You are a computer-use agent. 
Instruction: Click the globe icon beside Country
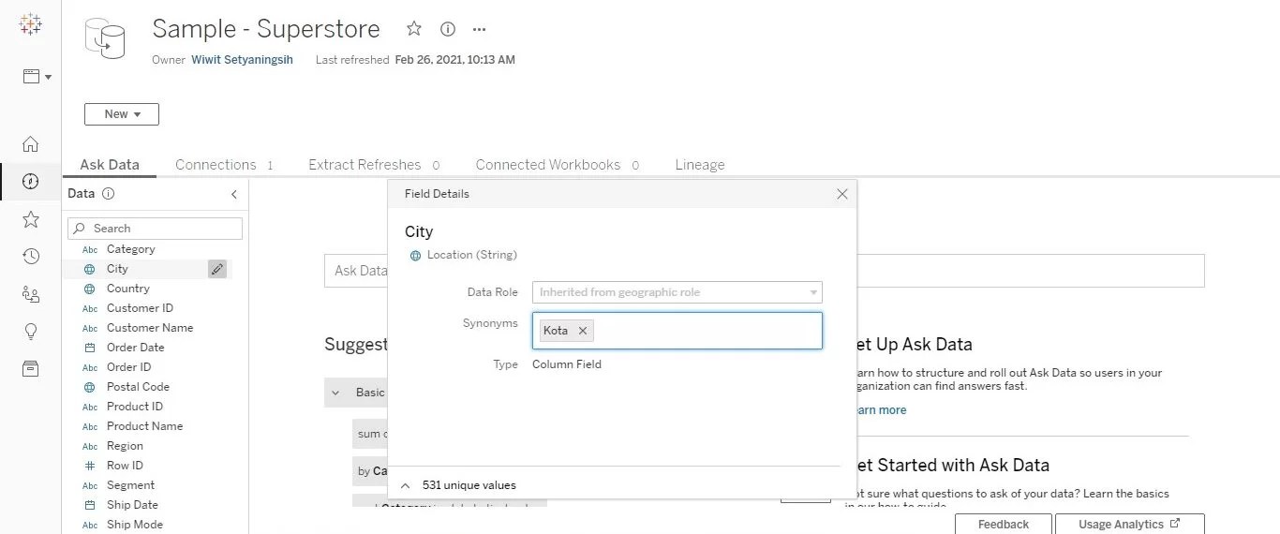tap(90, 289)
